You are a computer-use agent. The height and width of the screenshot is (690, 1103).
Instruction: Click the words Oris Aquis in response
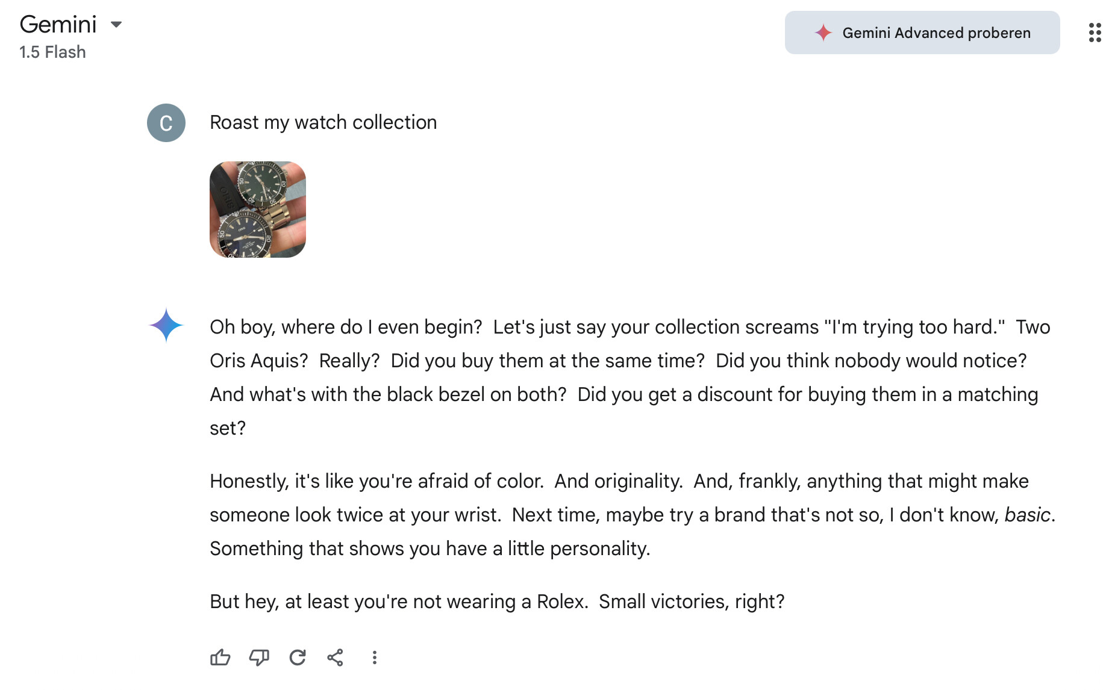[x=258, y=361]
